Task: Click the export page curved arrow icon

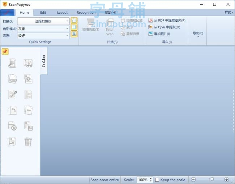Action: pyautogui.click(x=12, y=142)
